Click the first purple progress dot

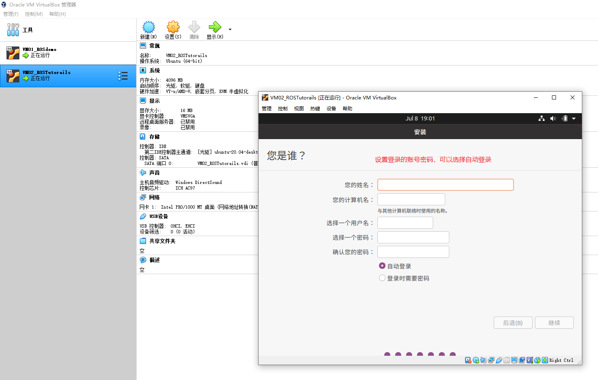coord(387,355)
